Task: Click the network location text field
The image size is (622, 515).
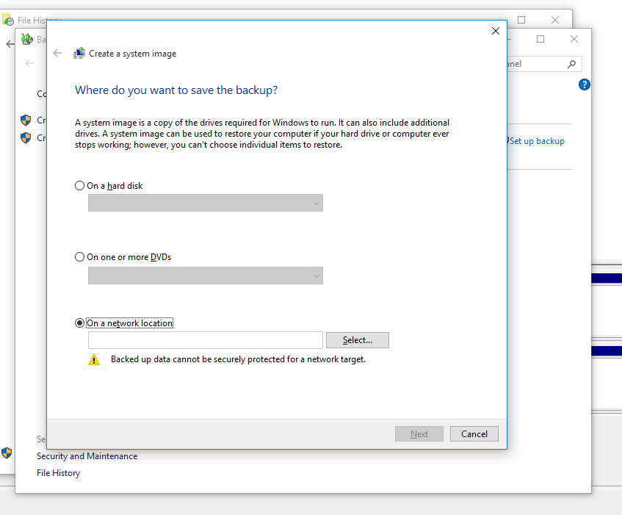Action: point(206,340)
